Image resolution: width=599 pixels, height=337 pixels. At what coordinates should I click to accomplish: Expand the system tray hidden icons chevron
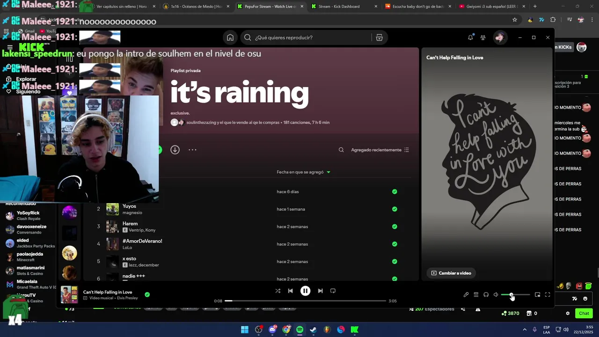(525, 330)
